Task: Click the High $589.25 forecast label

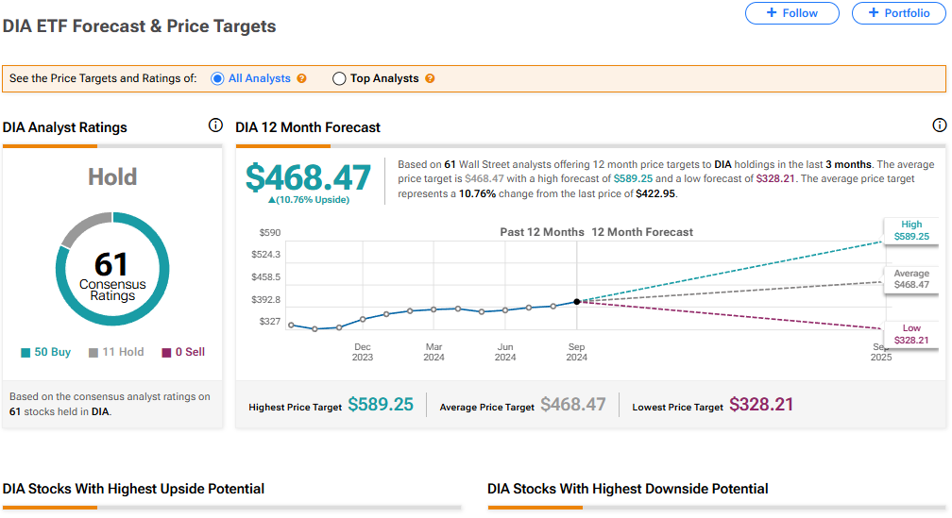Action: pos(911,230)
